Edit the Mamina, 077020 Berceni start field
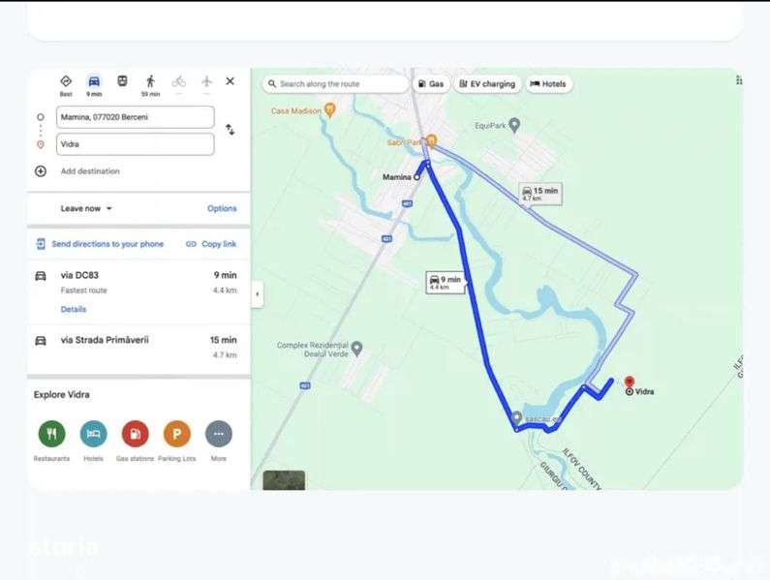The image size is (770, 580). (x=135, y=117)
